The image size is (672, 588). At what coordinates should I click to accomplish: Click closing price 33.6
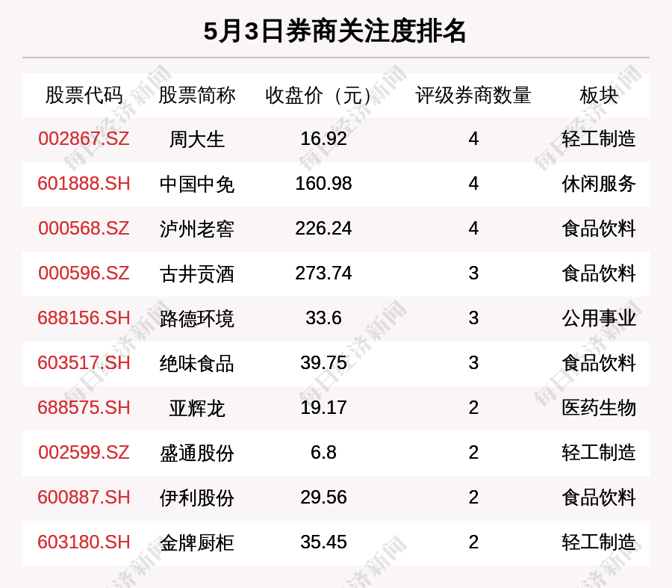pos(323,318)
